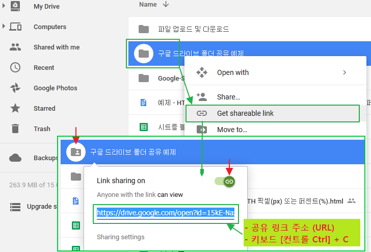This screenshot has height=252, width=371.
Task: Click the Starred star icon
Action: pos(15,108)
